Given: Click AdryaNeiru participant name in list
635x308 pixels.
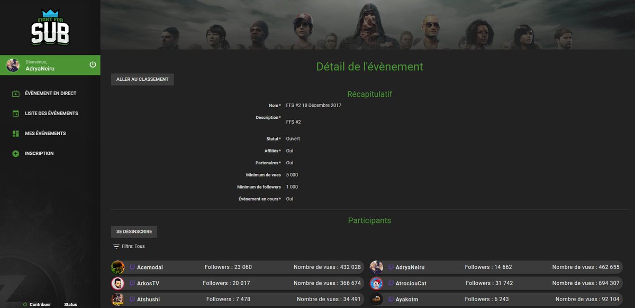Looking at the screenshot, I should pos(410,267).
